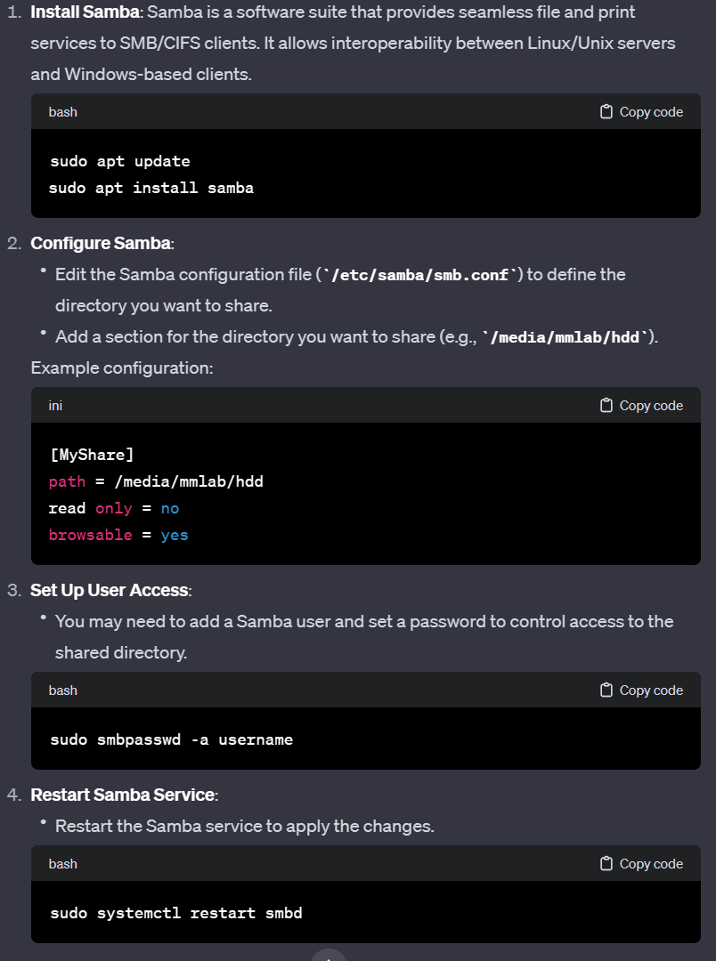
Task: Click the 'sudo apt install samba' line
Action: 151,188
